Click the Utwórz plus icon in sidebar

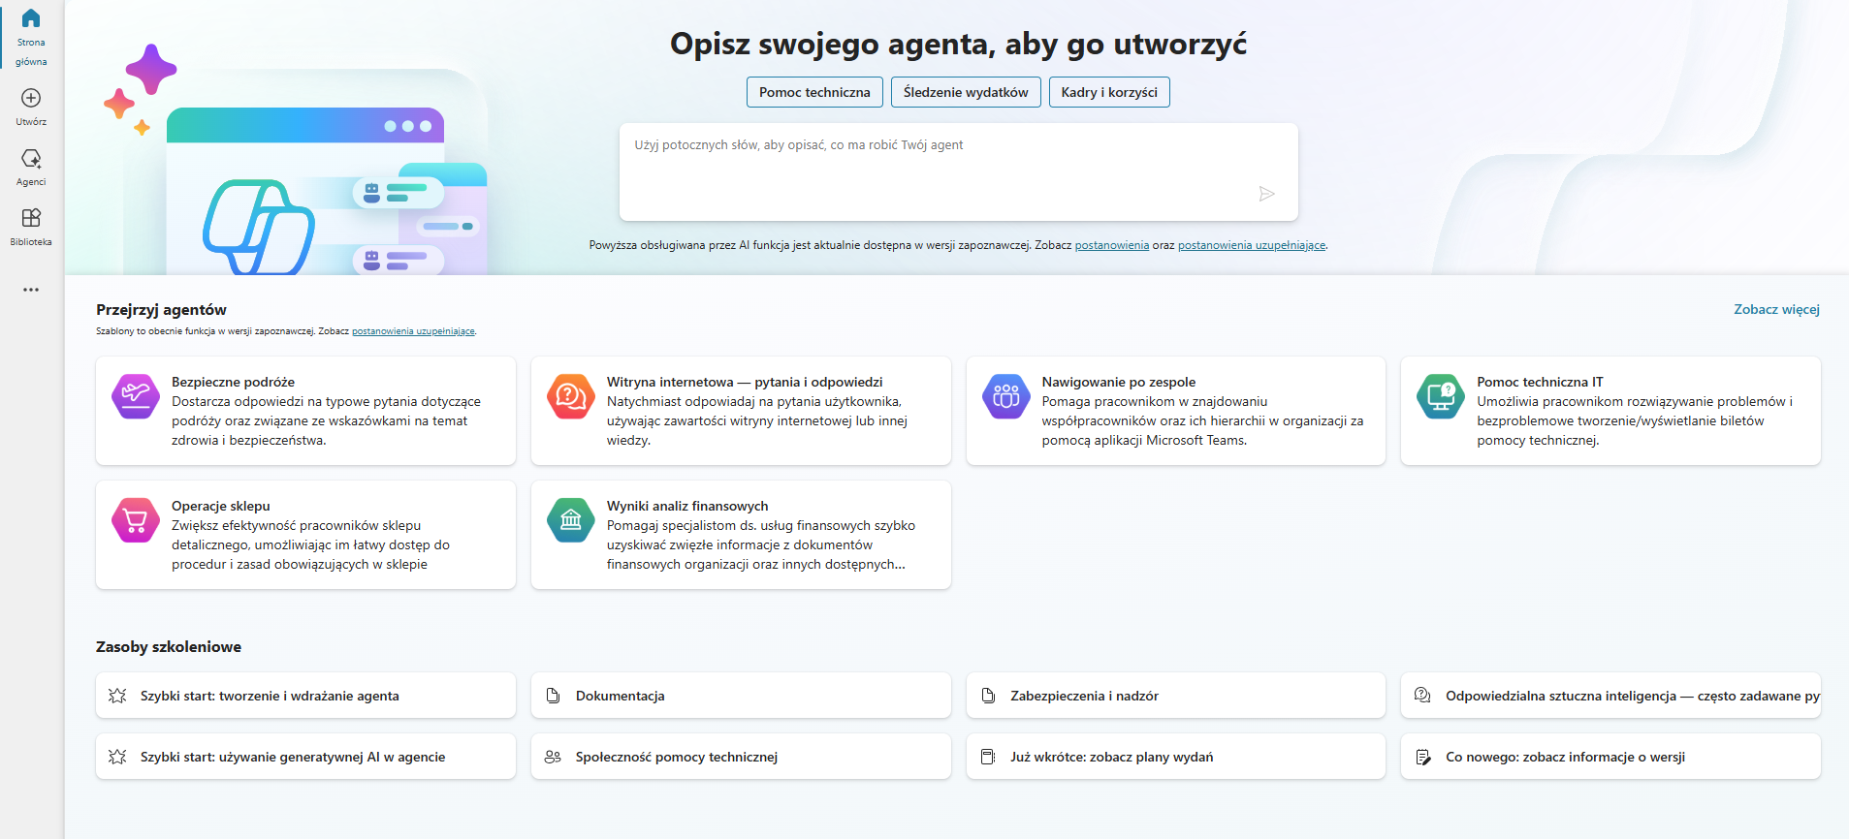click(x=31, y=99)
